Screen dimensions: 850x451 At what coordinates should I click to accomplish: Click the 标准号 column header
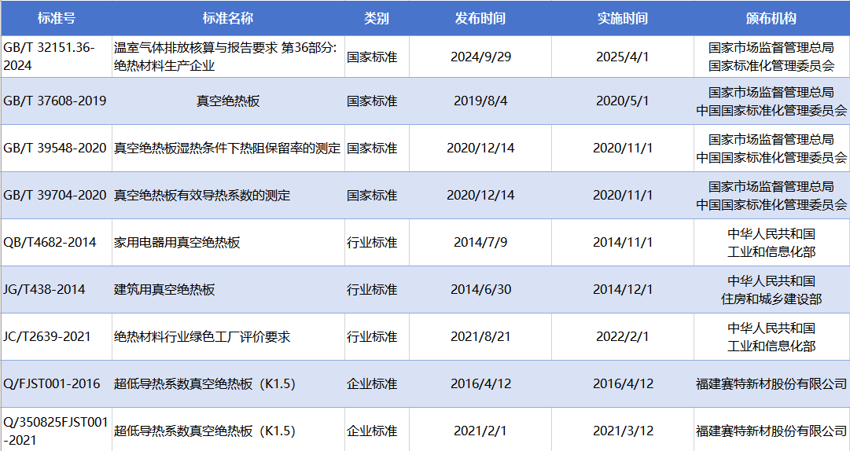[55, 18]
